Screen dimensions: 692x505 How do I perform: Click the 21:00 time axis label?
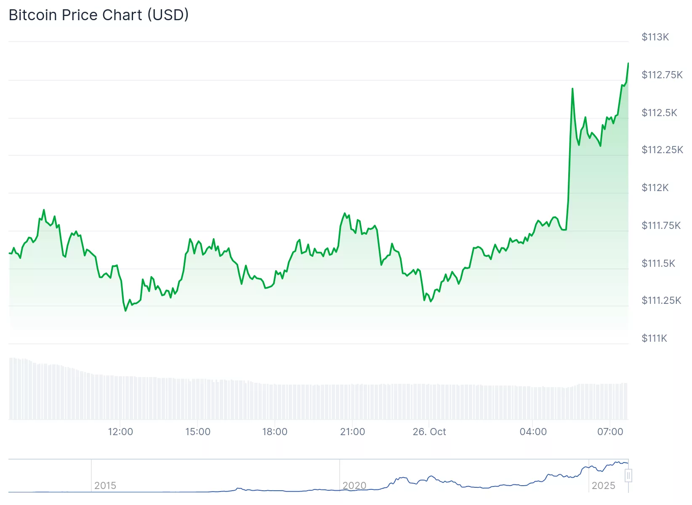tap(353, 432)
